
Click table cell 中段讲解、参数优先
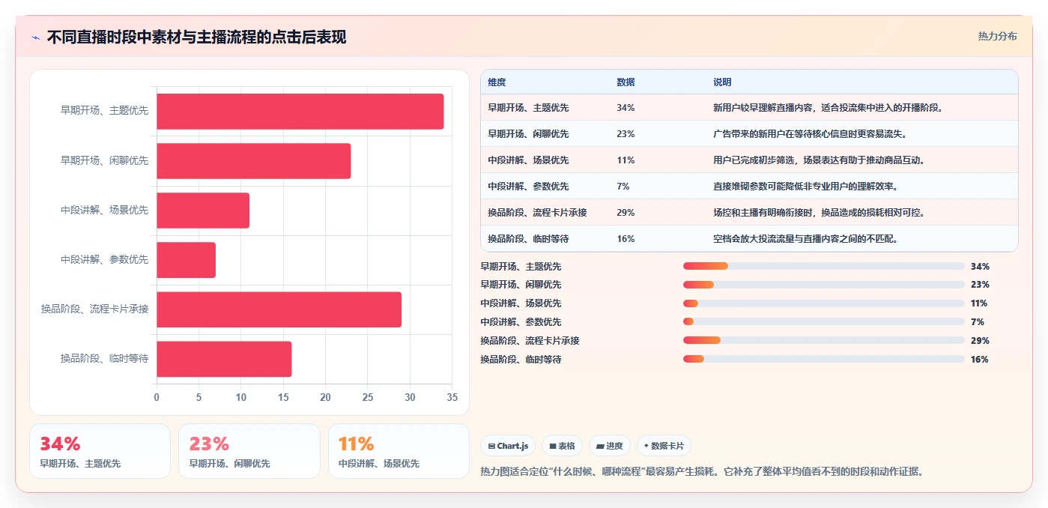(528, 187)
